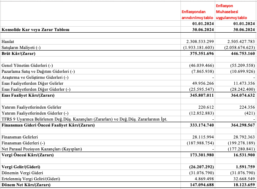Image resolution: width=257 pixels, height=189 pixels.
Task: Click the 'Konsolide Kar veya Zarar Tablosu' title cell
Action: point(36,30)
